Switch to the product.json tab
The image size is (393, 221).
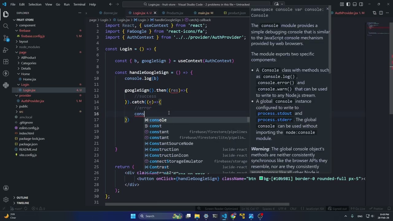237,13
